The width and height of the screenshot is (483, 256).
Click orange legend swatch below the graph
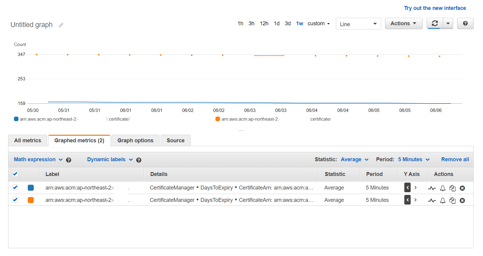218,119
